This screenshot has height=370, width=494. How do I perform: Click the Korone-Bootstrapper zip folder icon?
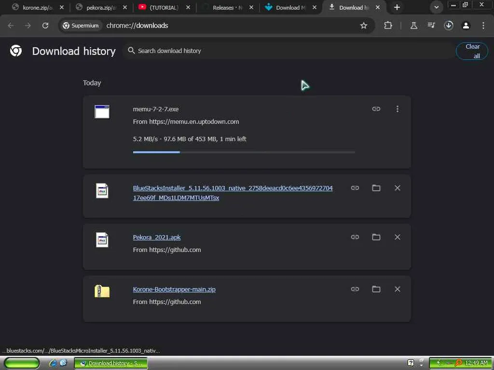point(102,291)
